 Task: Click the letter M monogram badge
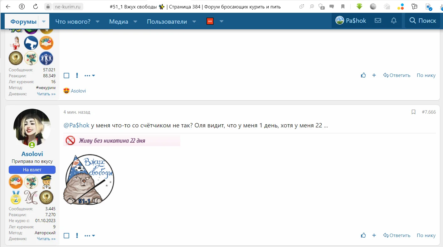31,197
